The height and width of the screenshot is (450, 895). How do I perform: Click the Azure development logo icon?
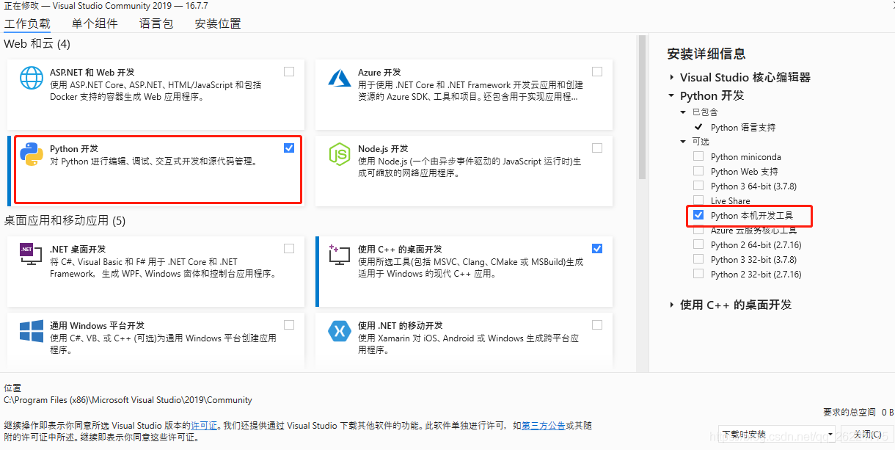click(x=340, y=78)
